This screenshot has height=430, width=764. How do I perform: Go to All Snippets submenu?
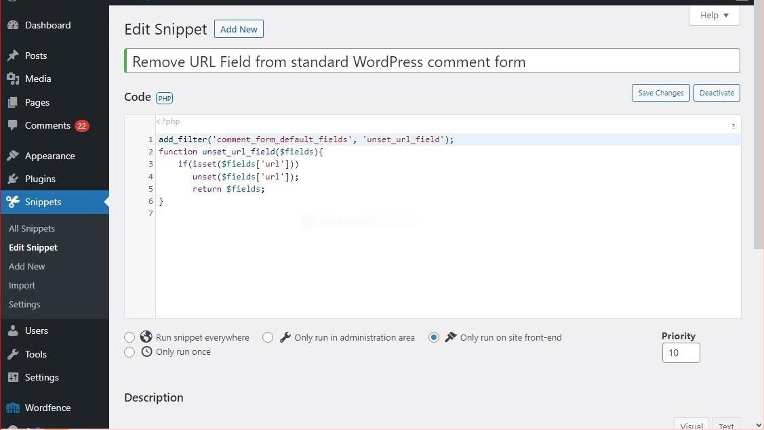32,228
